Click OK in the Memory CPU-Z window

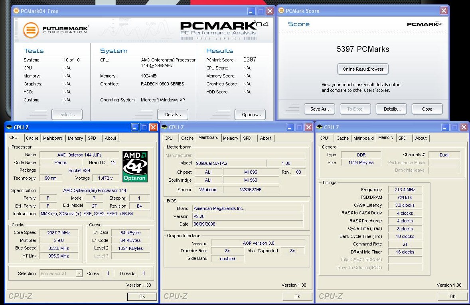coord(452,296)
